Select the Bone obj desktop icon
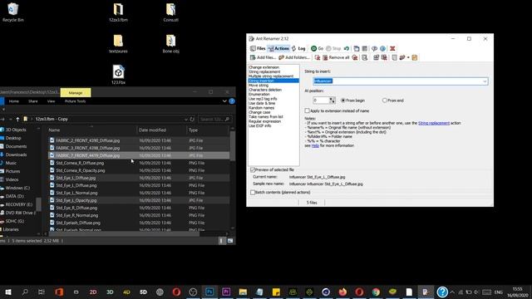This screenshot has height=299, width=532. [x=170, y=43]
